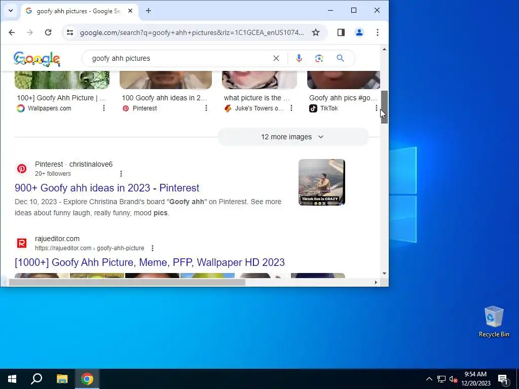The image size is (519, 389).
Task: Click the '20+ followers' text
Action: coord(53,174)
